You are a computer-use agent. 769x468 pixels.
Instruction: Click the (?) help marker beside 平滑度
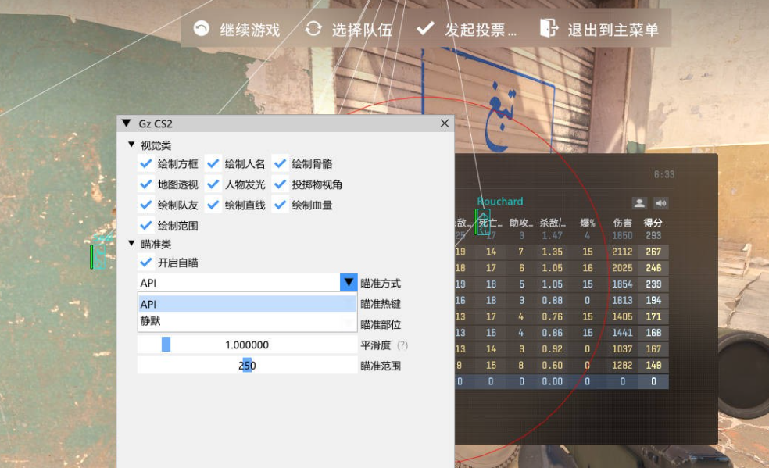pyautogui.click(x=402, y=345)
